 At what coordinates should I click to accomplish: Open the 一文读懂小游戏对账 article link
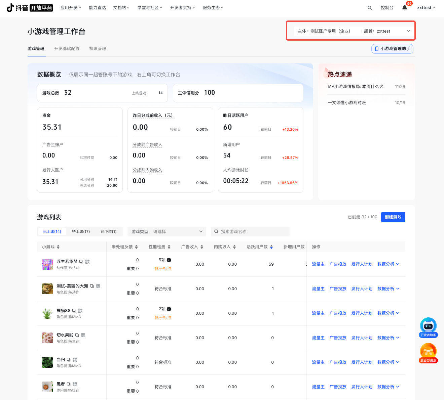pos(347,103)
